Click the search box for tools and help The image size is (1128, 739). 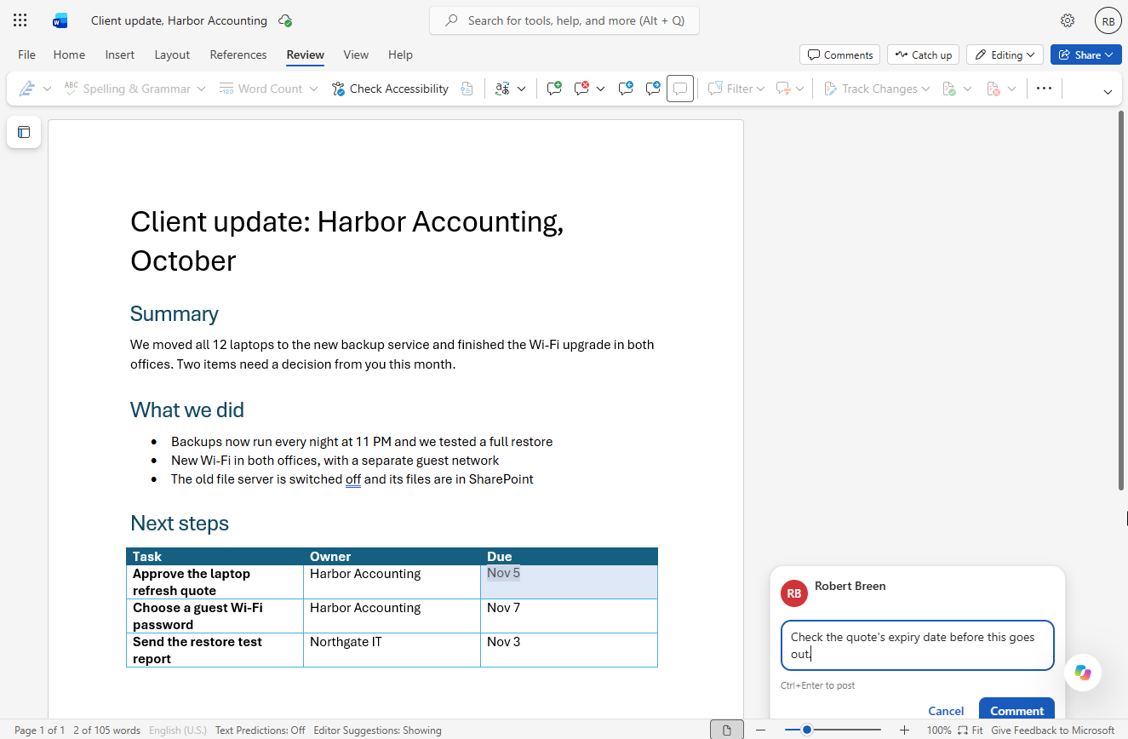pyautogui.click(x=564, y=20)
